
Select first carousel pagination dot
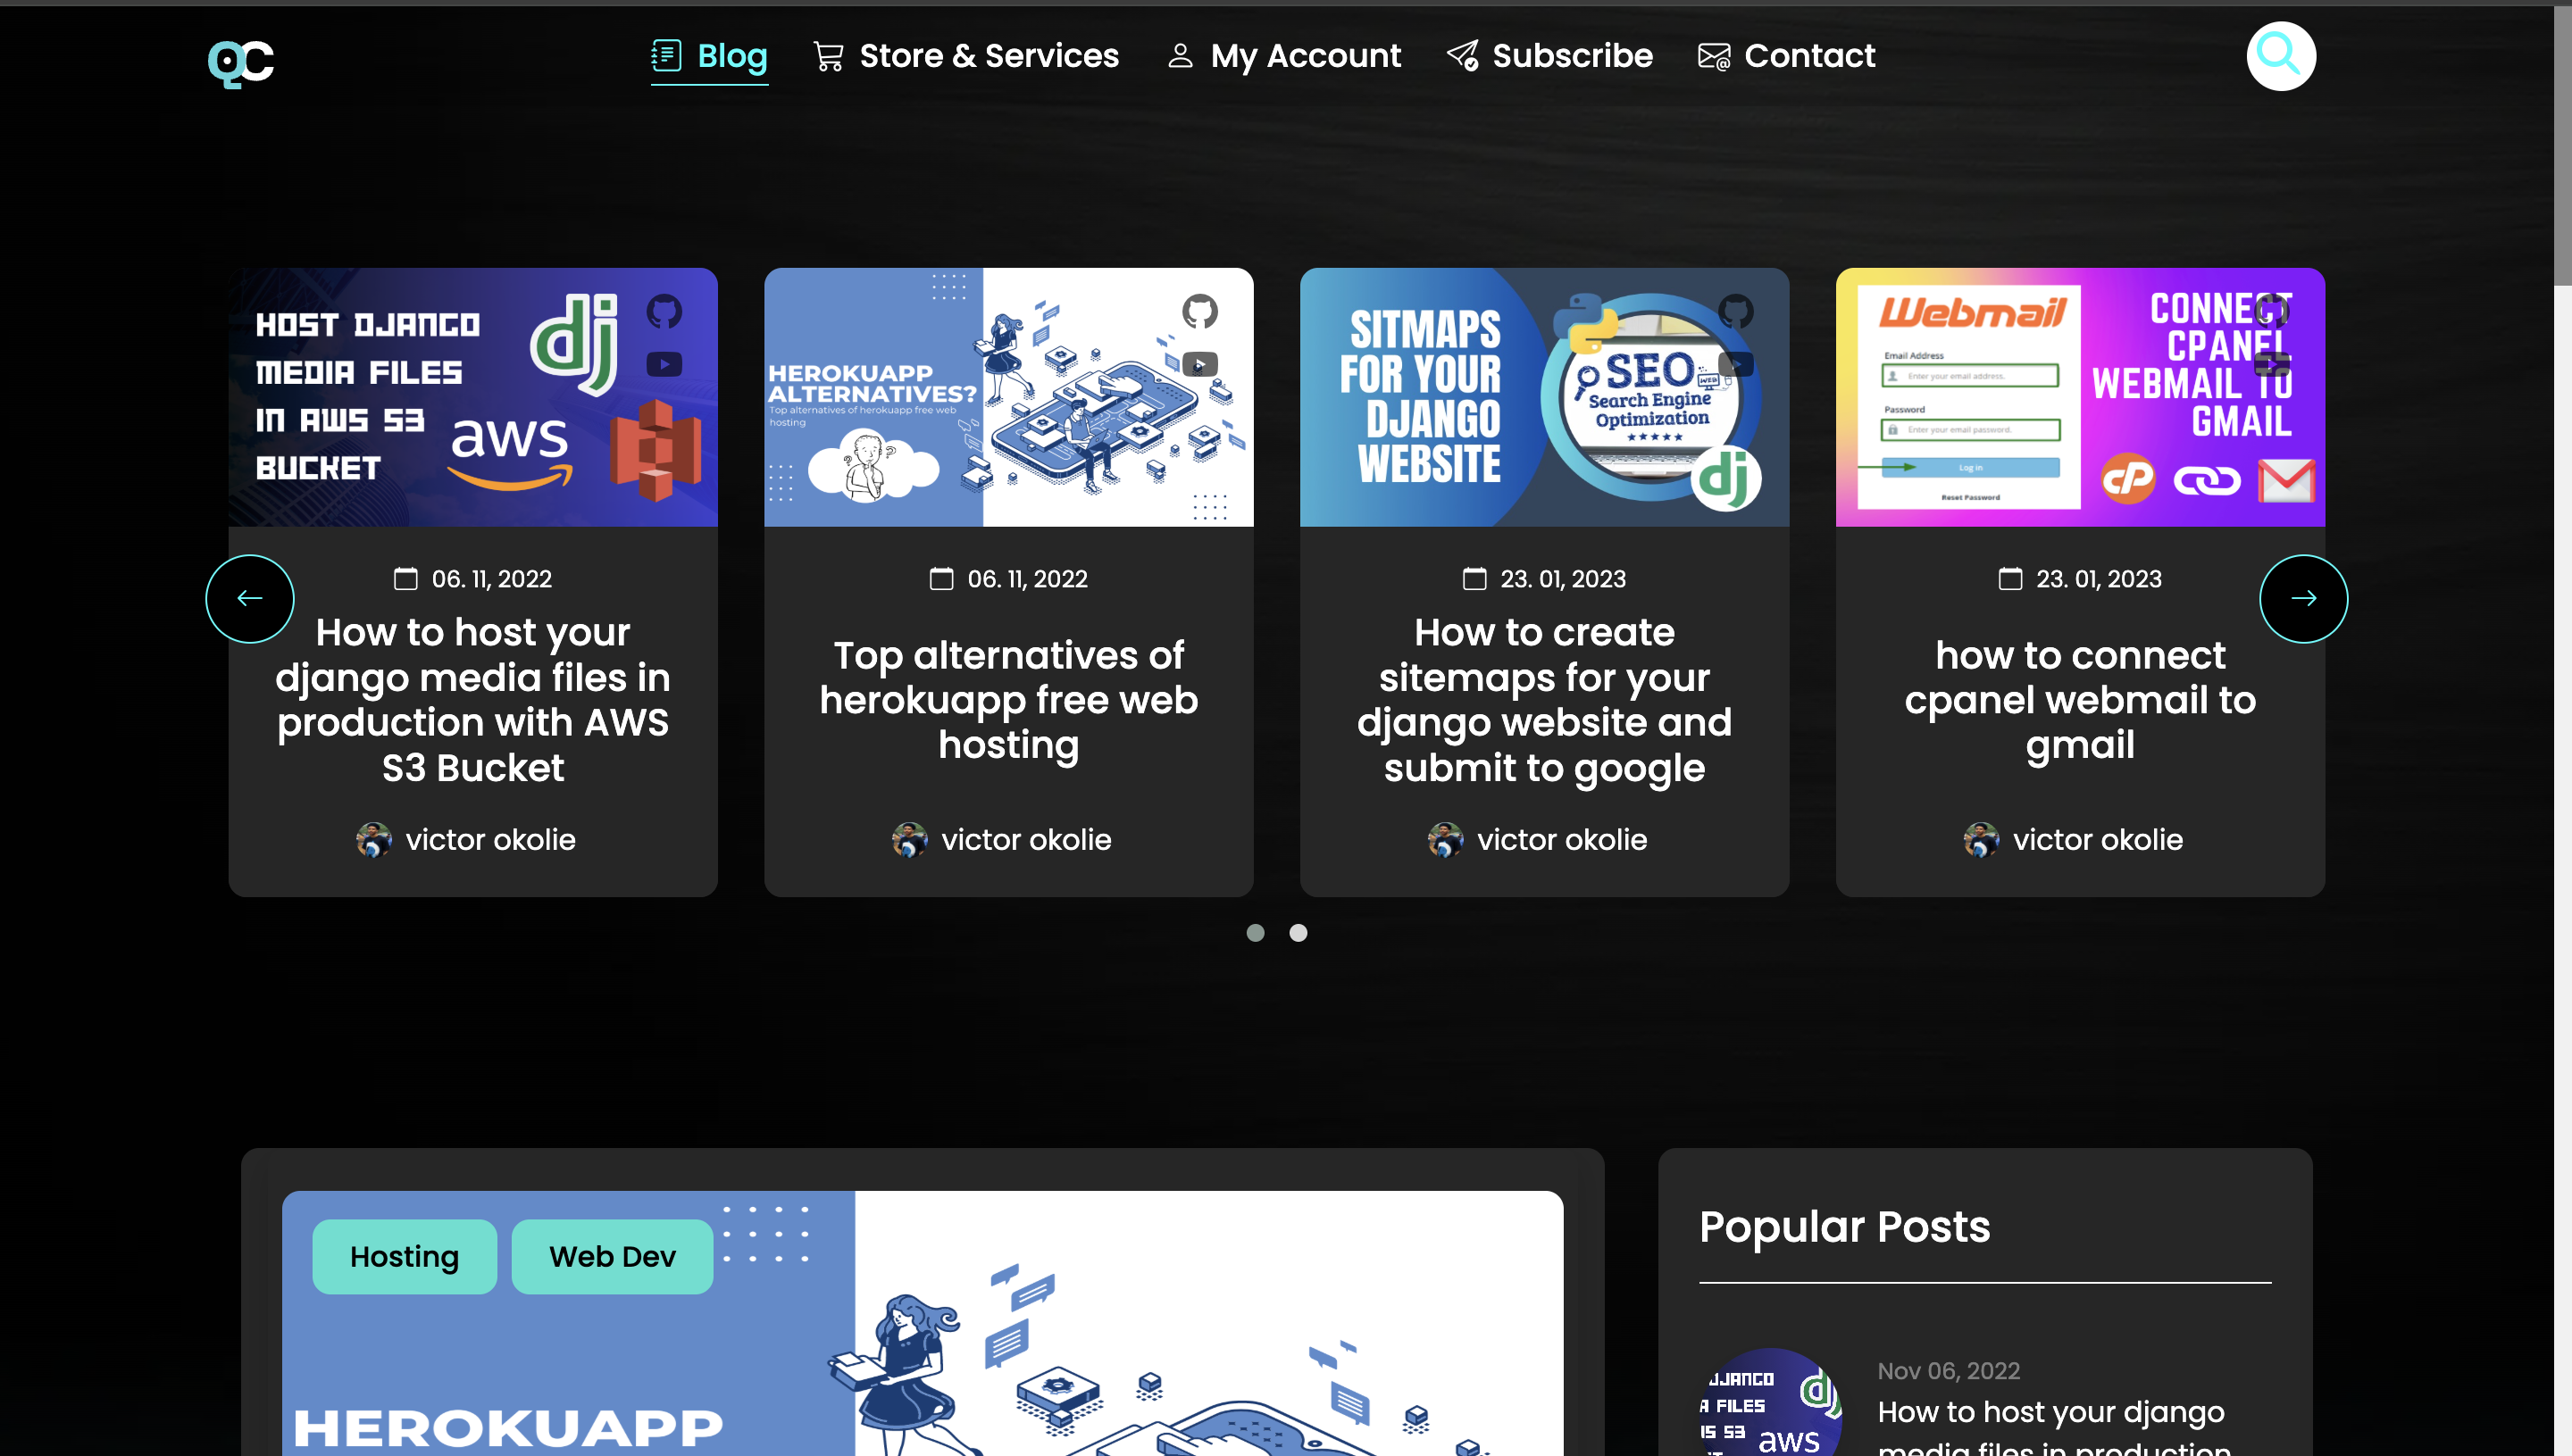pos(1256,933)
